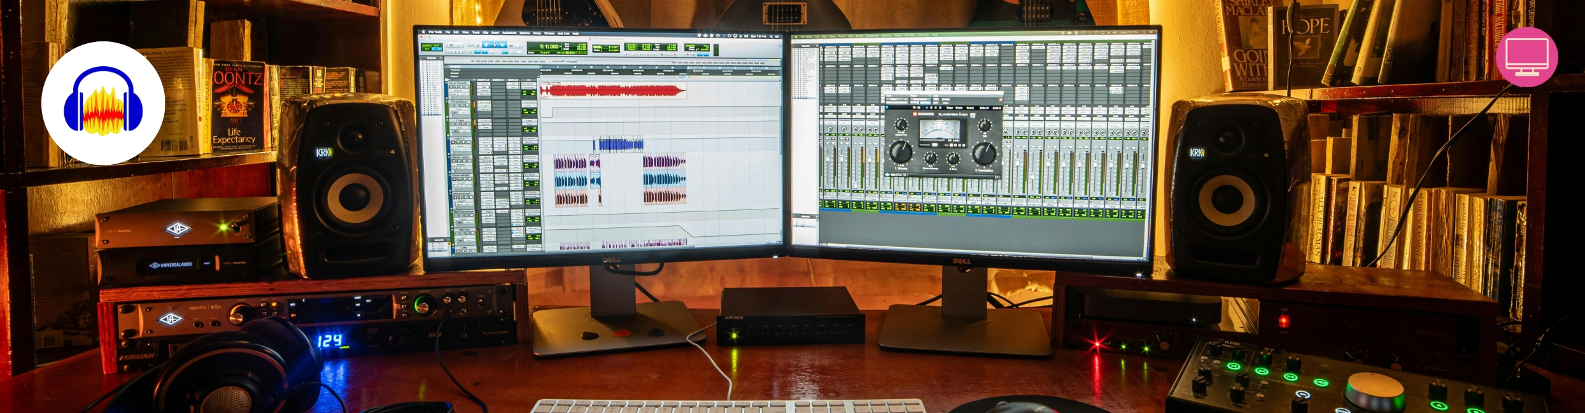Close the bx_masterdesk plugin with red button

click(1000, 100)
